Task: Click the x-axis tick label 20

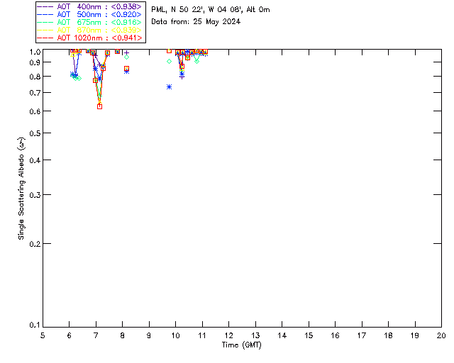Action: pyautogui.click(x=441, y=335)
